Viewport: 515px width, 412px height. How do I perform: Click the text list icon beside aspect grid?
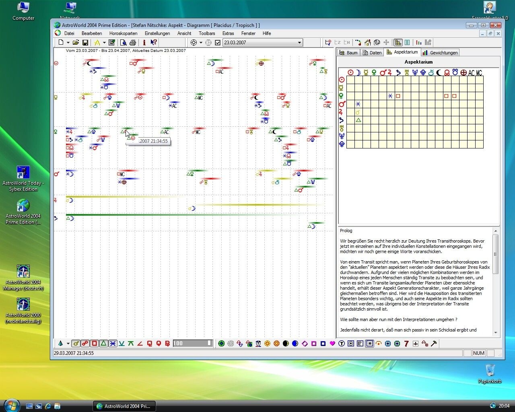tap(407, 42)
